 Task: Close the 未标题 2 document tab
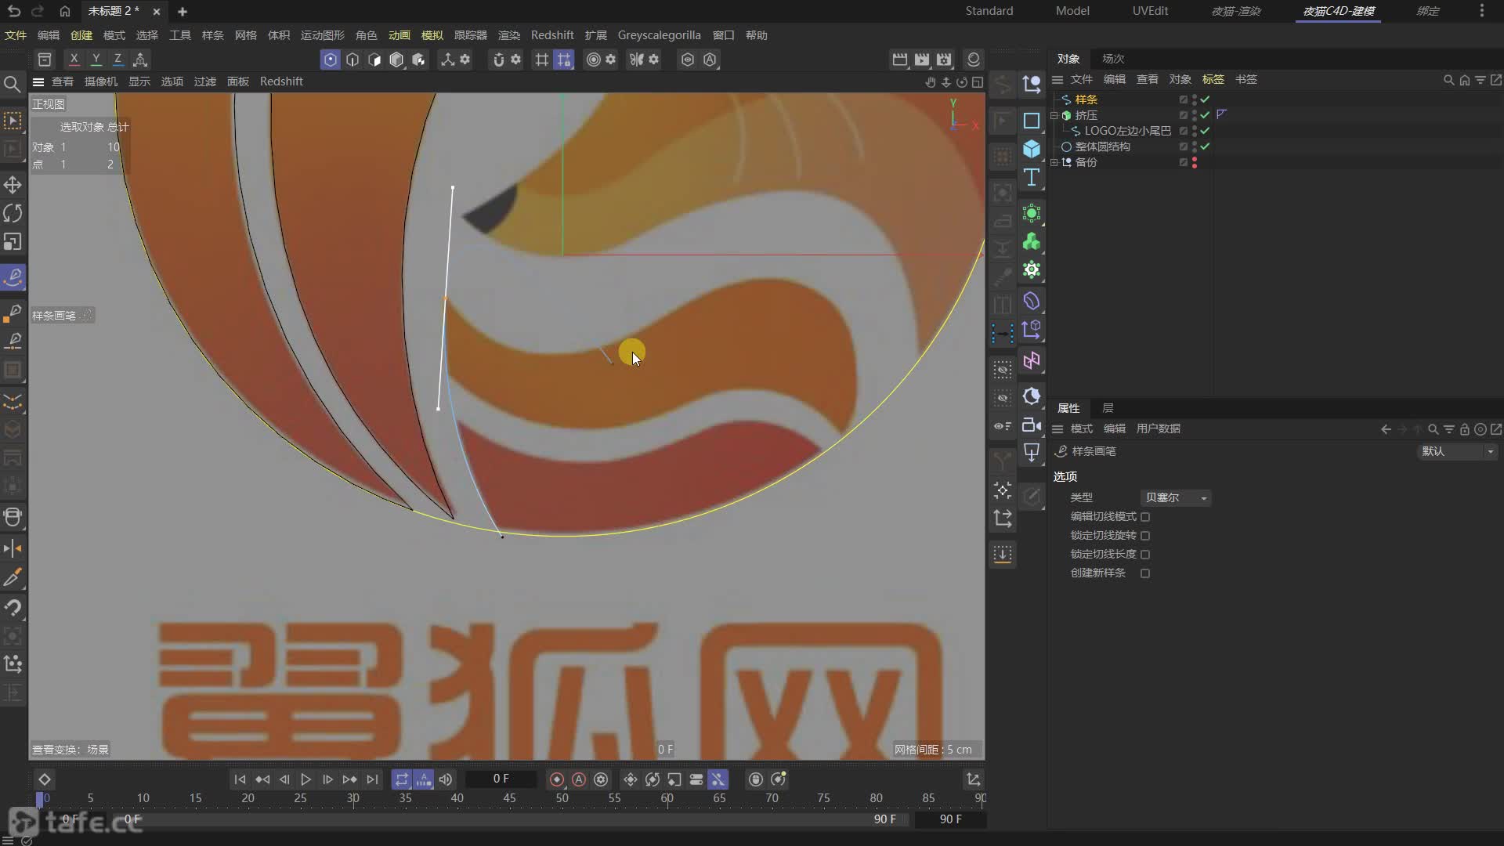[x=157, y=12]
